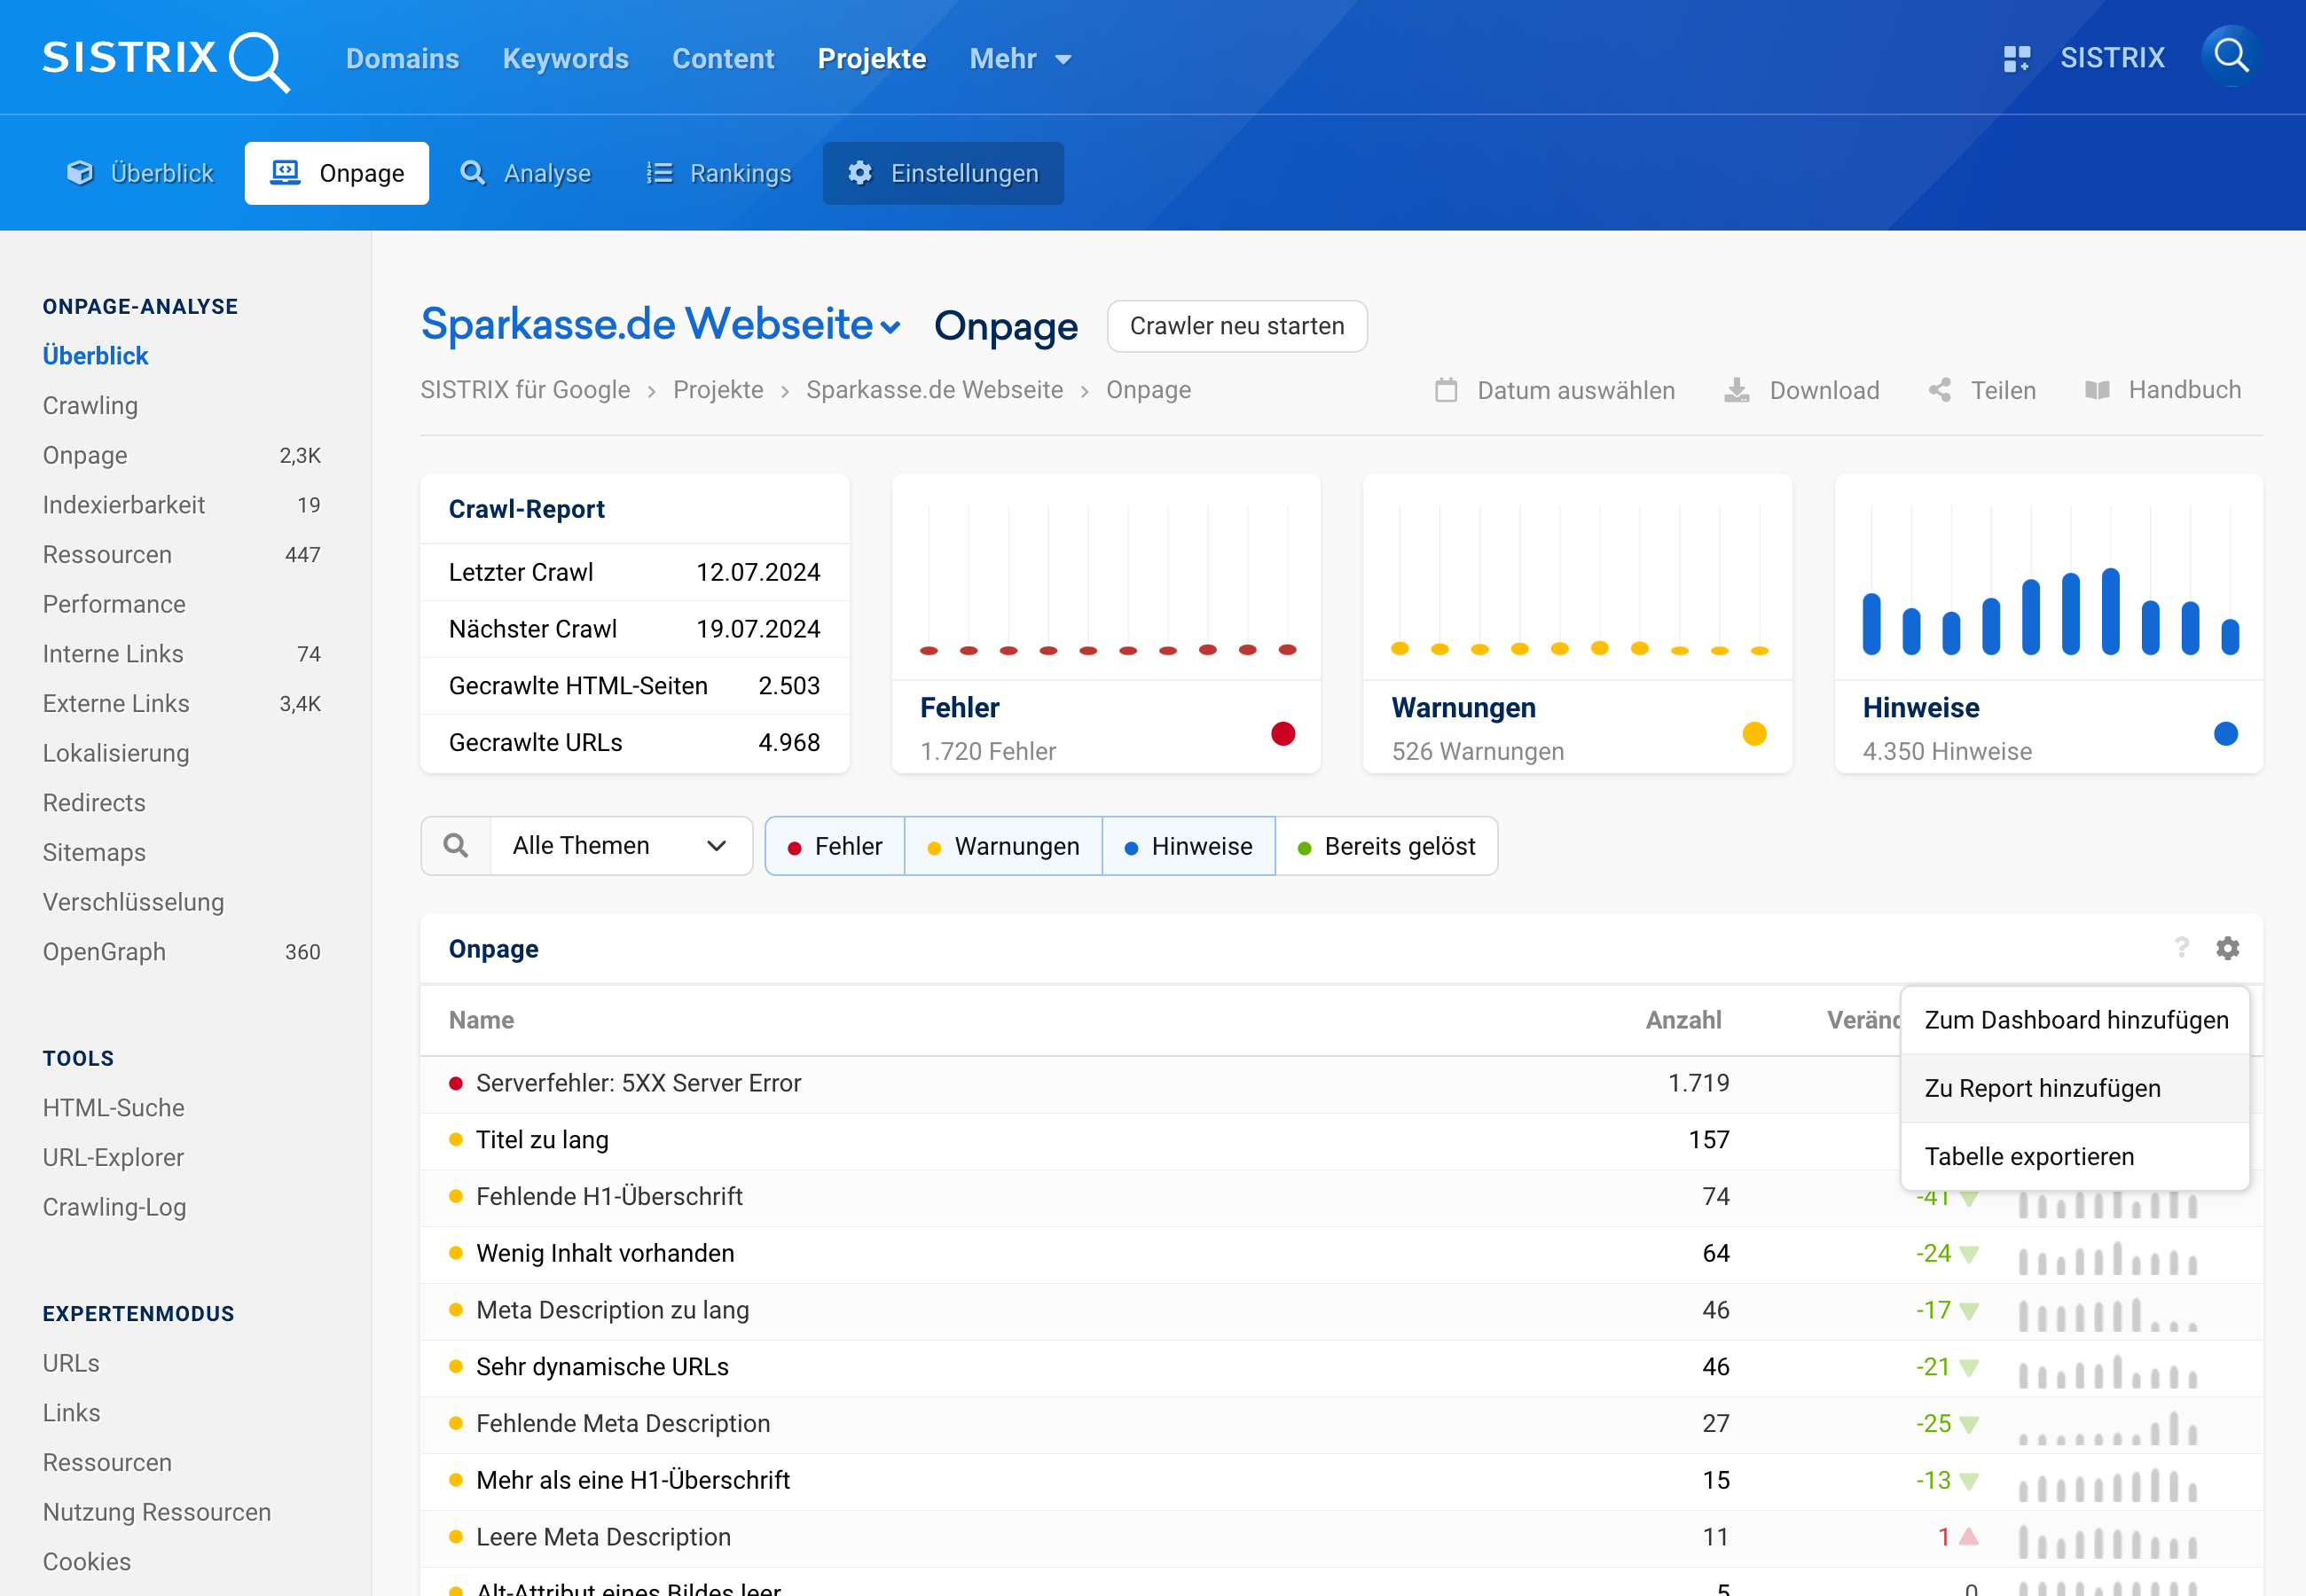Open Performance in the sidebar

tap(114, 604)
